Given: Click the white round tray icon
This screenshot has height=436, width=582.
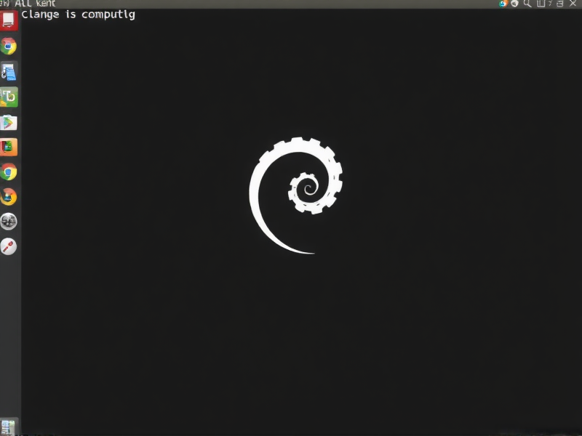Looking at the screenshot, I should pos(514,4).
